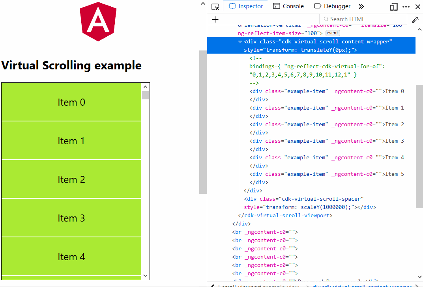Open the Responsive Design Mode
Image resolution: width=423 pixels, height=287 pixels.
[393, 7]
